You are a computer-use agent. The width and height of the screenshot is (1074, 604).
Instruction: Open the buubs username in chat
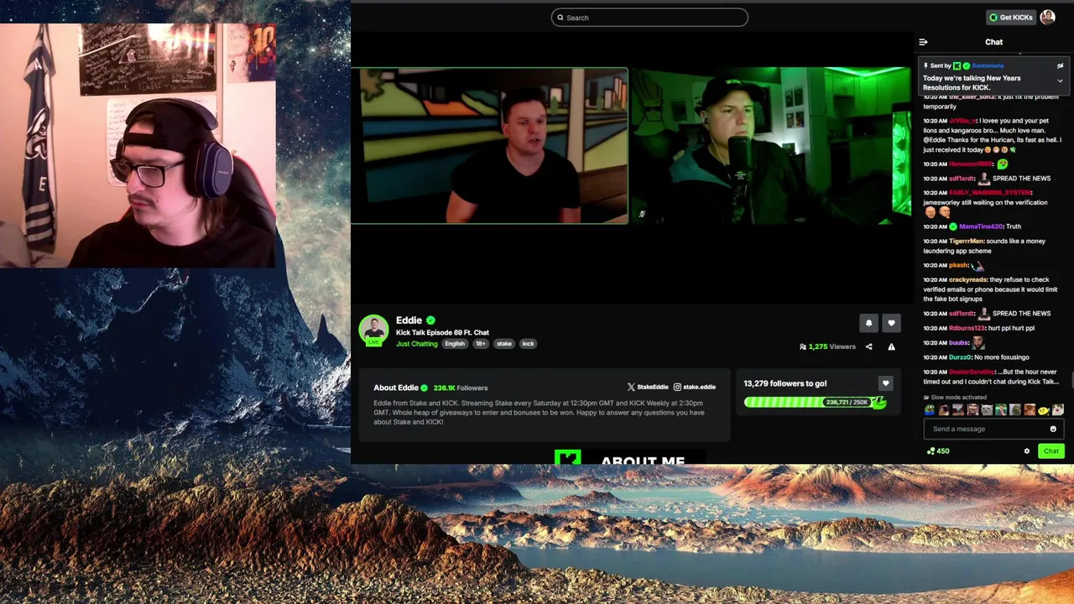click(958, 342)
